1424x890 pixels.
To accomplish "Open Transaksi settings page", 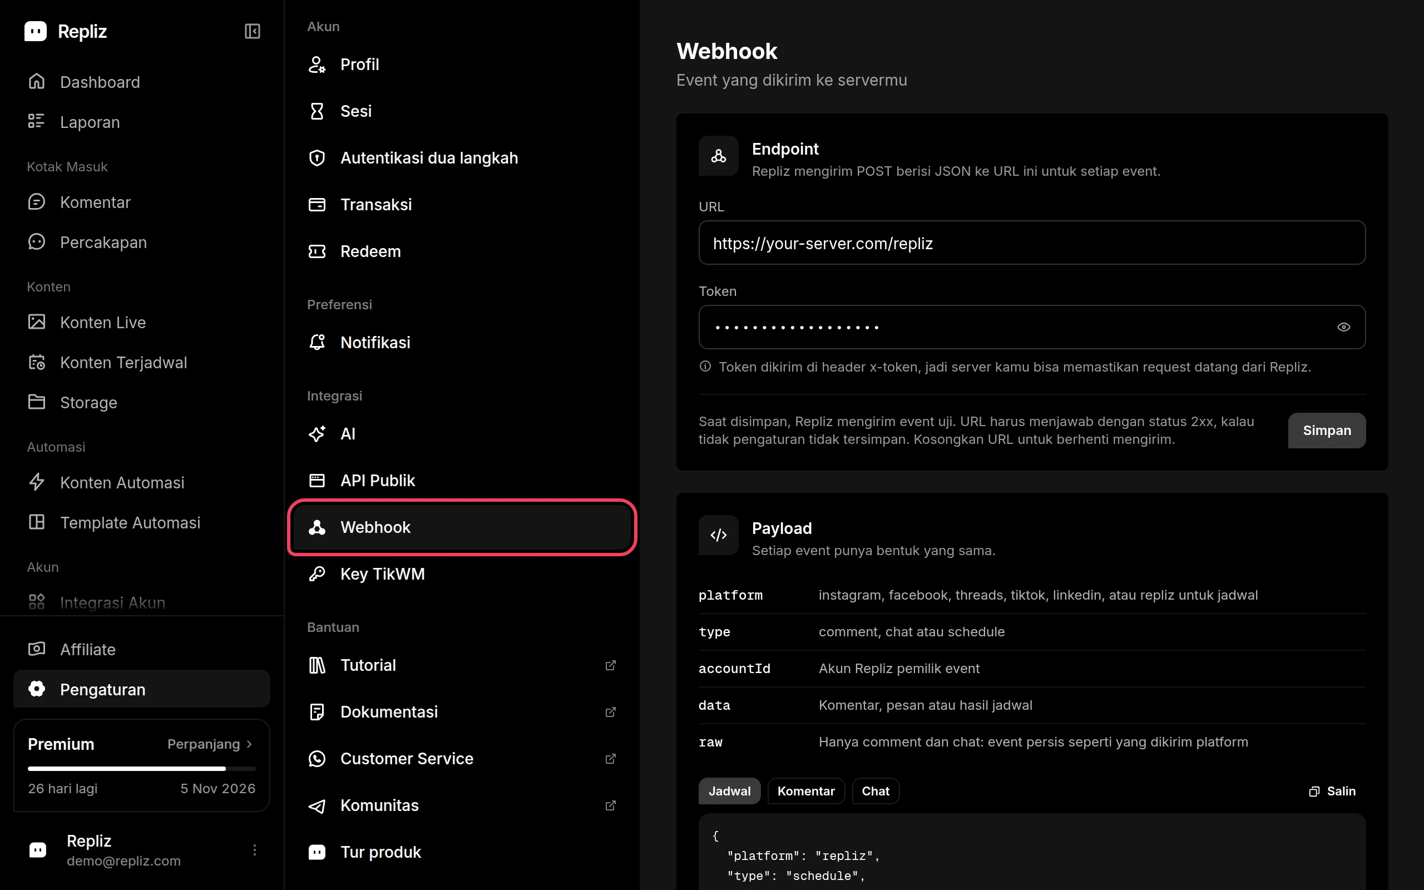I will [462, 204].
